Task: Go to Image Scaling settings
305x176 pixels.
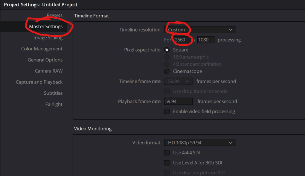Action: 48,38
